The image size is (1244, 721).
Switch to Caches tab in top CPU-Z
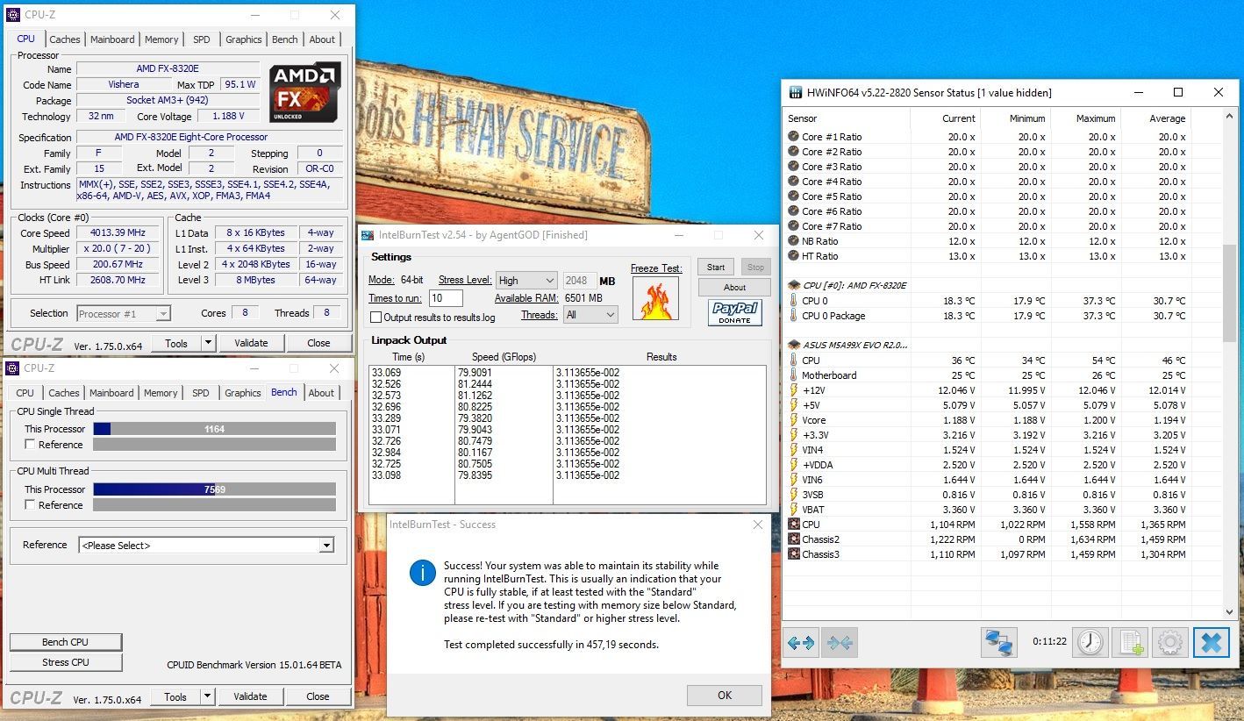64,39
